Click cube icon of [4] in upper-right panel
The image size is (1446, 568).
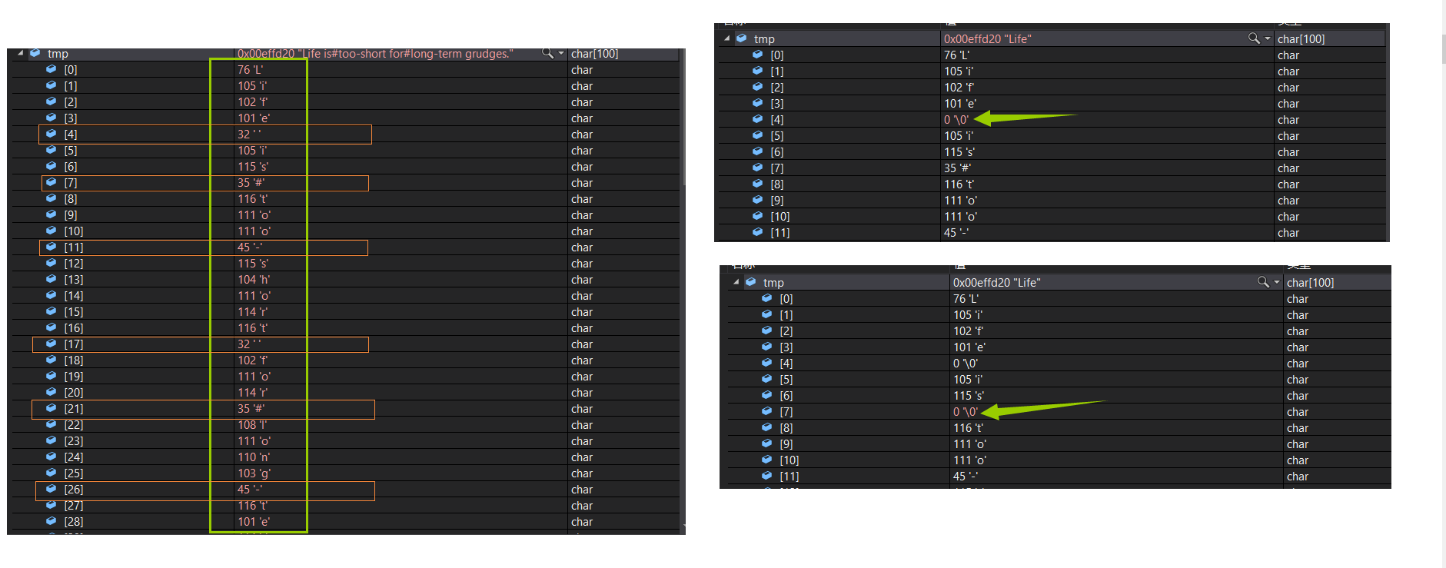[758, 119]
